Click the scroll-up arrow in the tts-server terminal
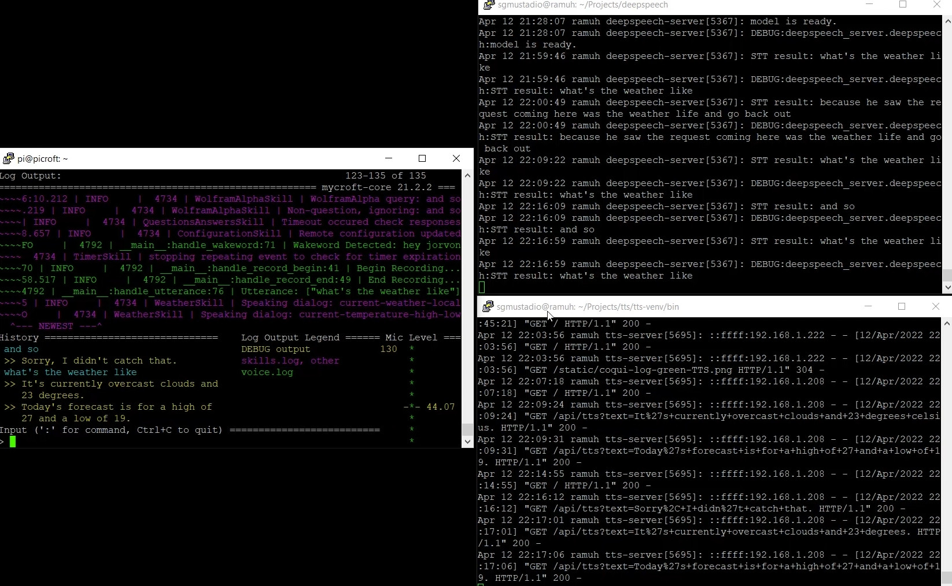The width and height of the screenshot is (952, 586). (947, 324)
